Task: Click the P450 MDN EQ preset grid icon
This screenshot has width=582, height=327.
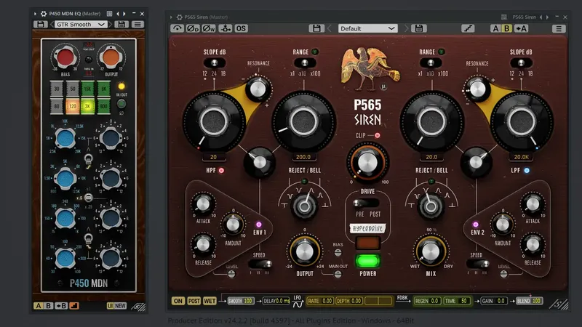Action: pyautogui.click(x=109, y=14)
